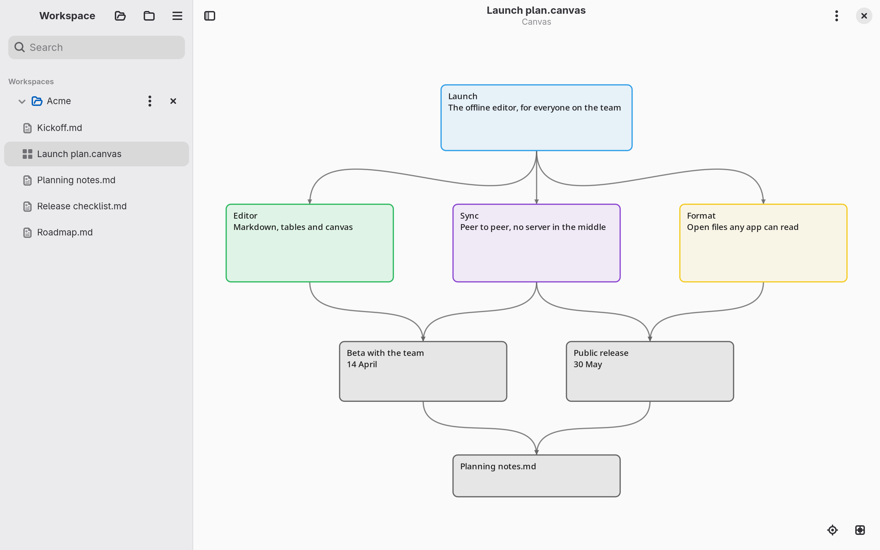Click the Workspaces section label

coord(31,81)
